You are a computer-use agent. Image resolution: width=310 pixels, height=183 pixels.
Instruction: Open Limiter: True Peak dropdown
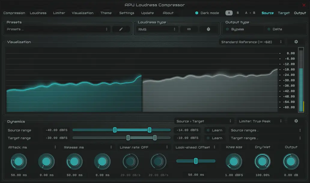(x=260, y=121)
